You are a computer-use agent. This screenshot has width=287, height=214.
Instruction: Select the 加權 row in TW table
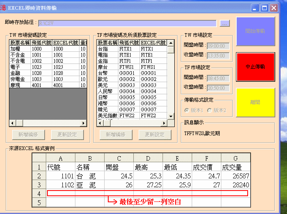pyautogui.click(x=48, y=49)
